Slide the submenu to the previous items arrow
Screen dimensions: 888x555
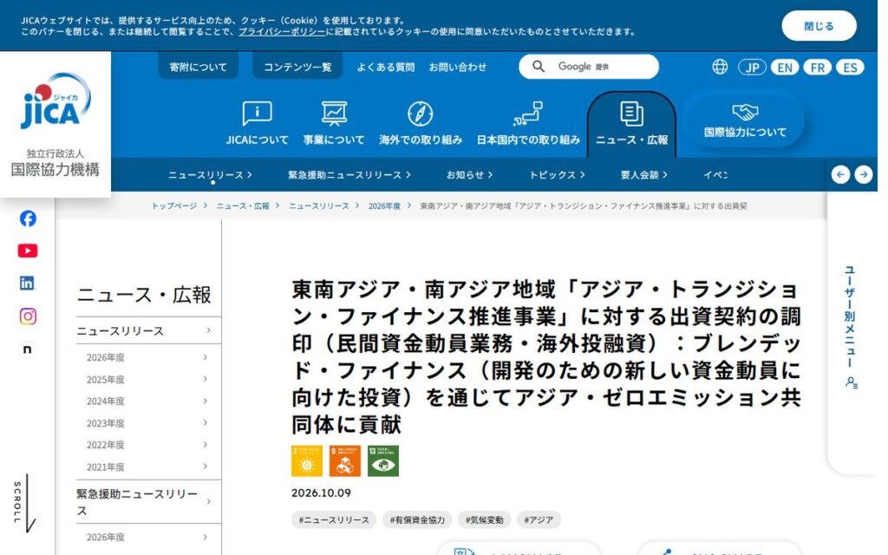click(x=840, y=174)
